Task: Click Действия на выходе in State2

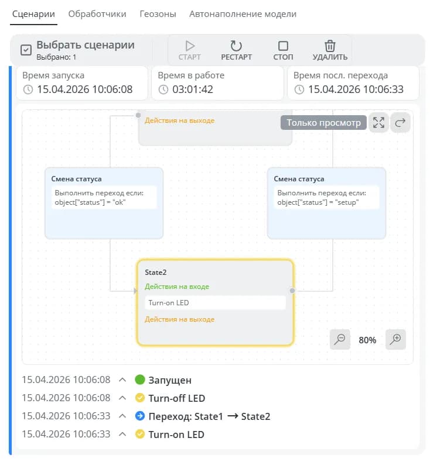Action: (x=179, y=319)
